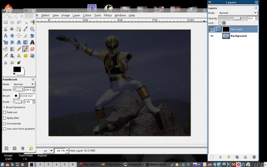Viewport: 267px width, 167px height.
Task: Switch to virtual desktop 3 in pager
Action: (48, 164)
